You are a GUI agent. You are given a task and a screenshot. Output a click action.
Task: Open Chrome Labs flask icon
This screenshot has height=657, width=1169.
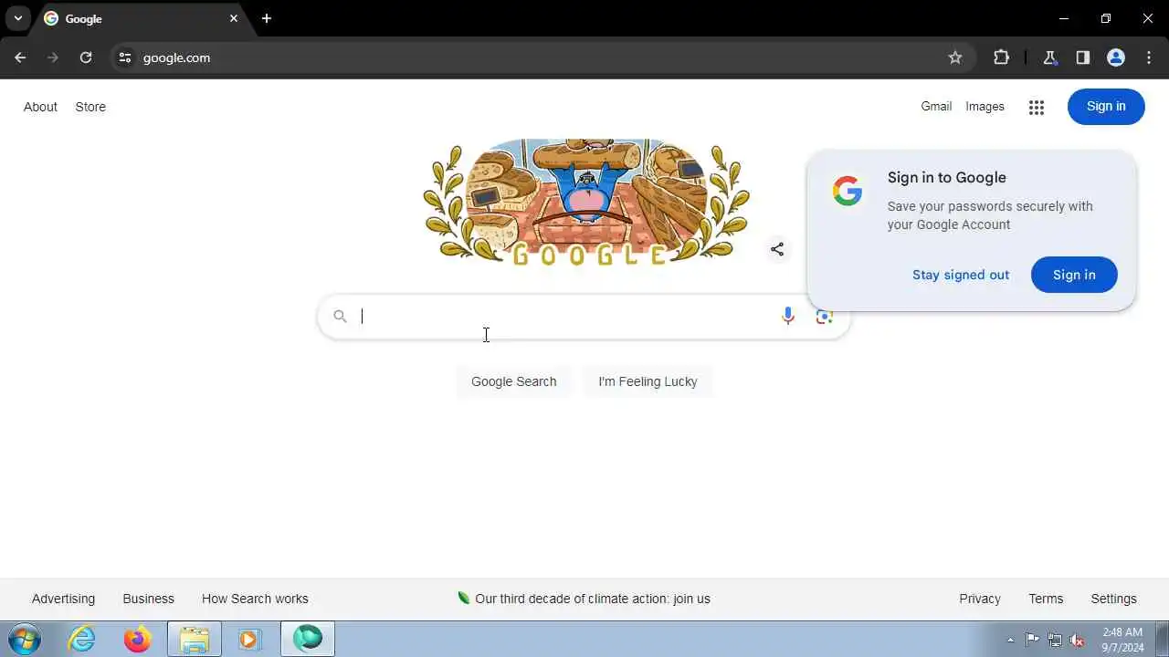click(x=1050, y=57)
